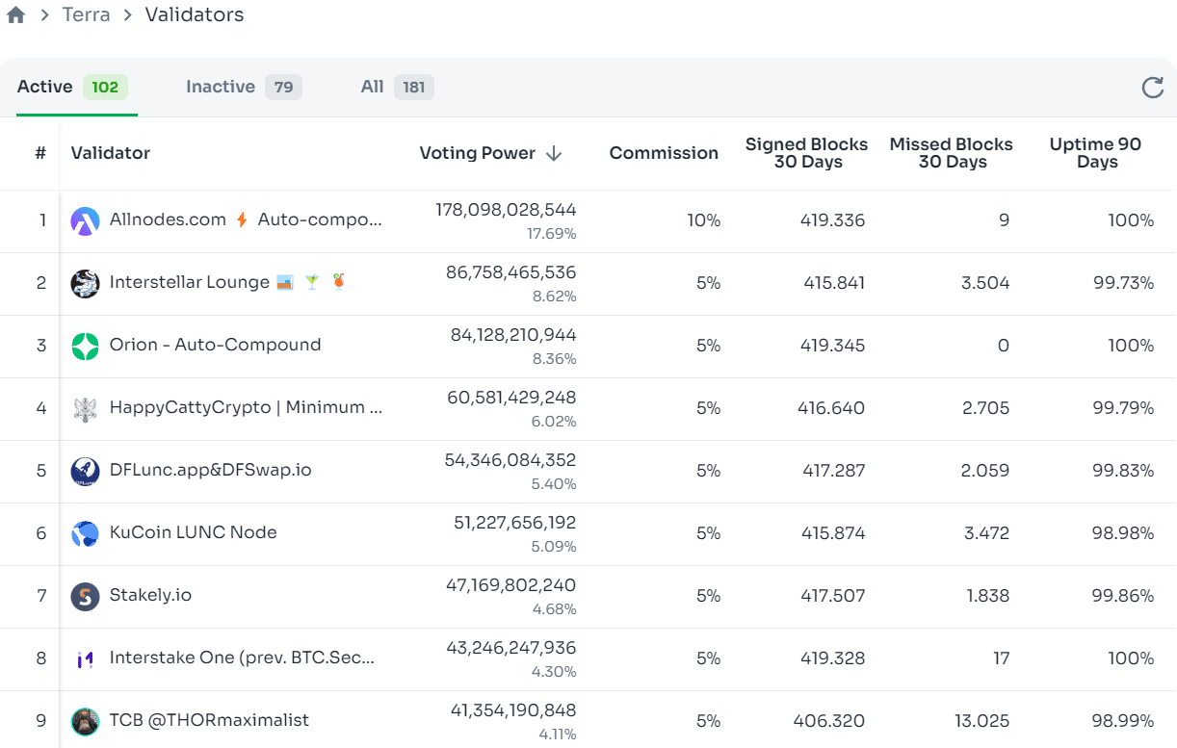Sort by Signed Blocks 30 Days header
Screen dimensions: 1177x748
pyautogui.click(x=807, y=153)
